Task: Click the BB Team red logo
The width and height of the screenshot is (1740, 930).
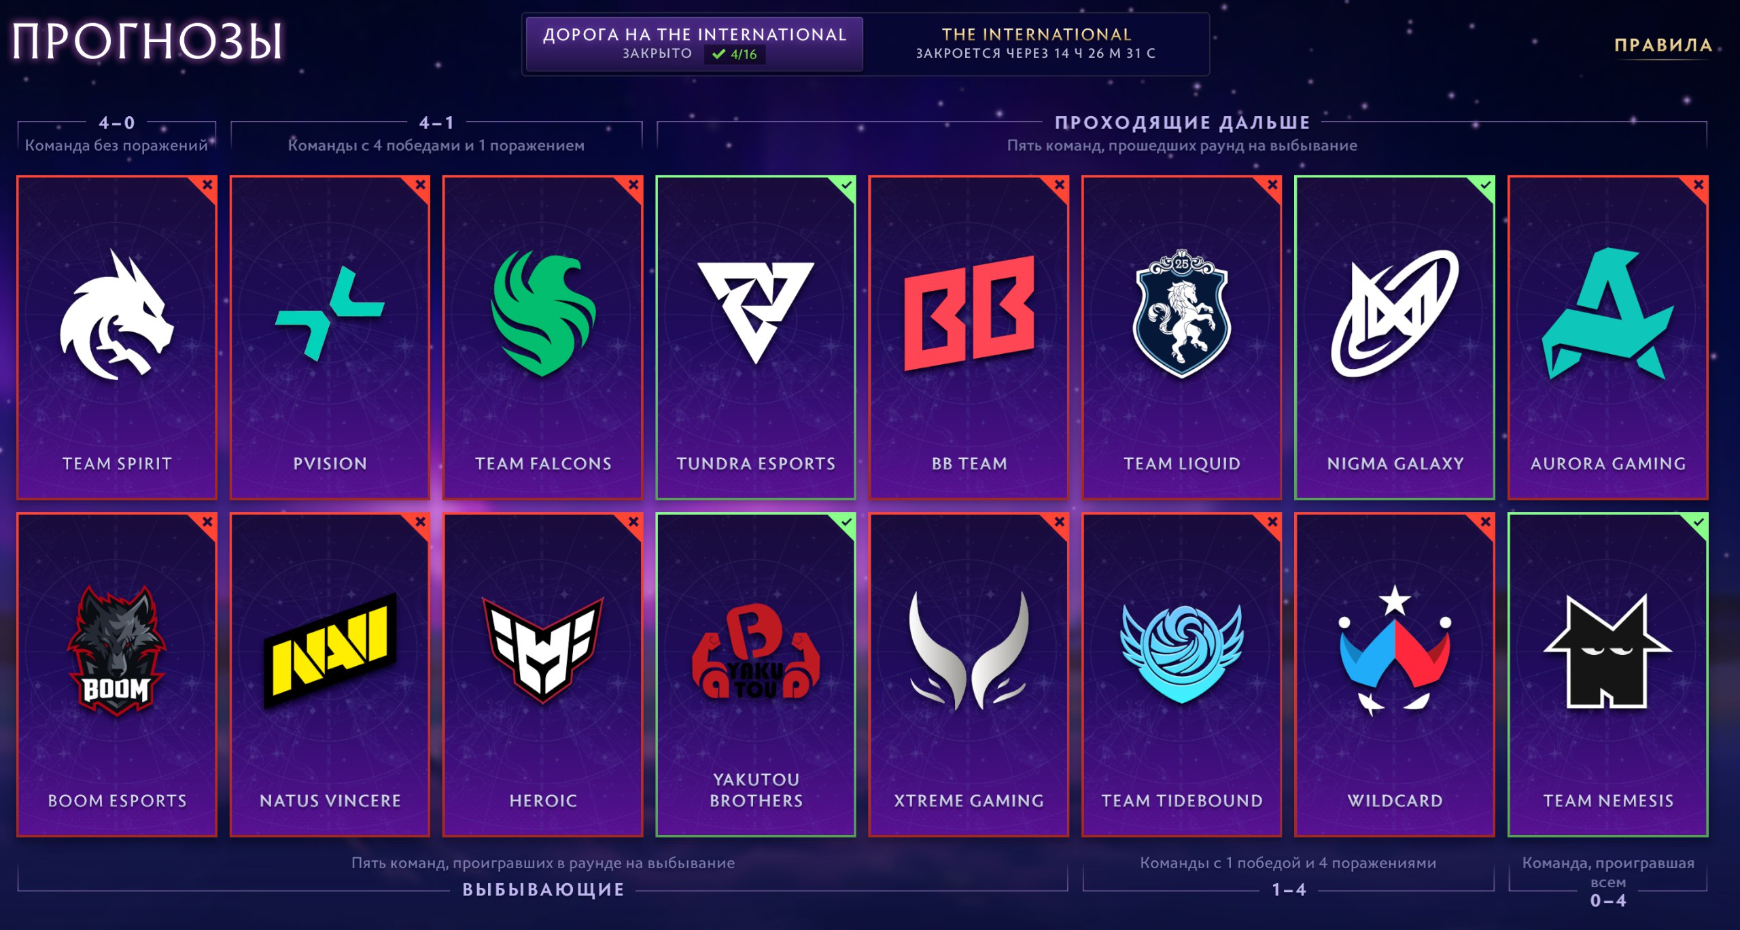Action: (x=969, y=313)
